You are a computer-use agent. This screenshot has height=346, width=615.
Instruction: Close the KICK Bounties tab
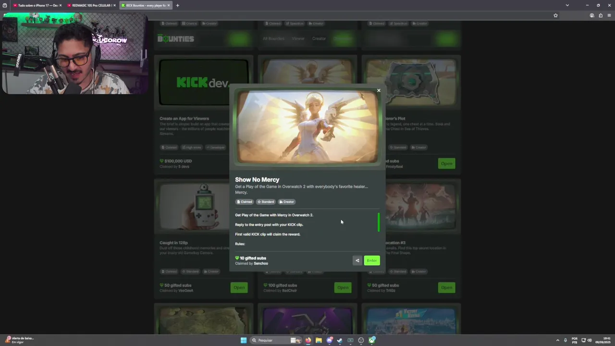tap(169, 5)
